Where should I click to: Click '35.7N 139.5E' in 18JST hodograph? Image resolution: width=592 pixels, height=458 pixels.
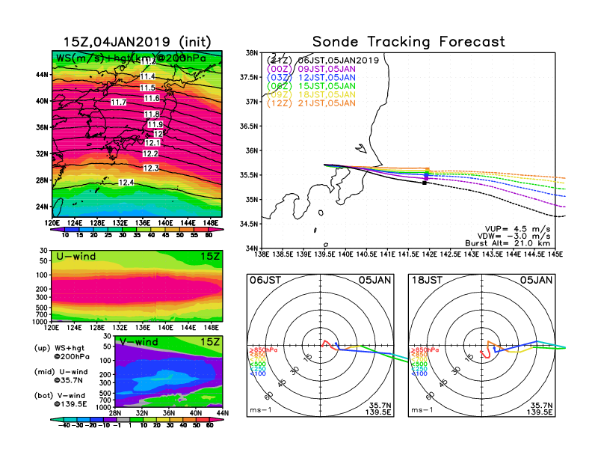(x=540, y=409)
